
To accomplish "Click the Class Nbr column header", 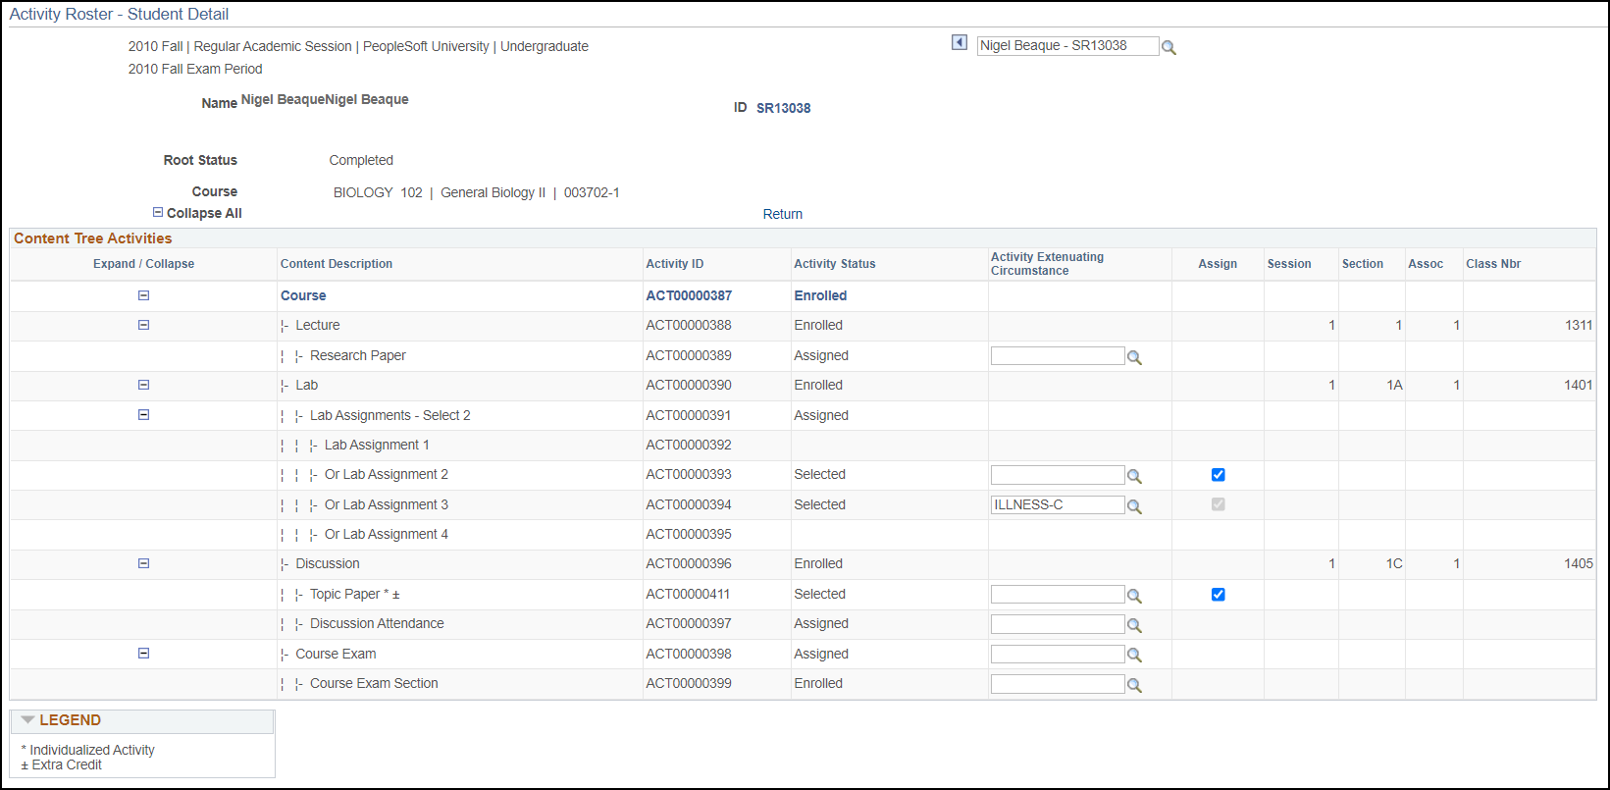I will coord(1493,264).
